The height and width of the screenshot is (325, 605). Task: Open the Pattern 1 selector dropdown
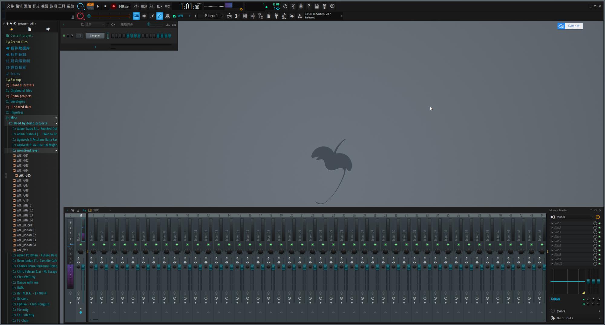211,16
